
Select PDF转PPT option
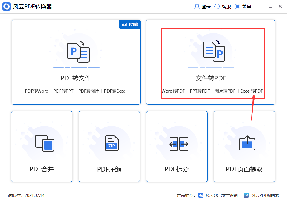(63, 91)
